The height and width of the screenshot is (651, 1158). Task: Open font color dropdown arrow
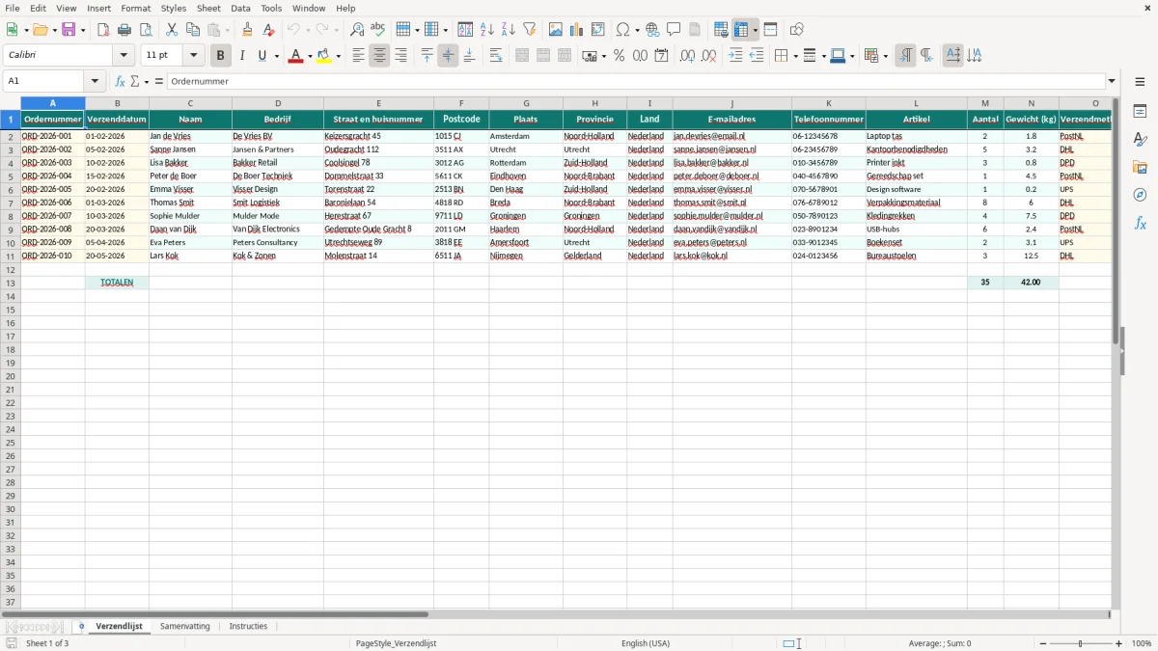coord(310,56)
